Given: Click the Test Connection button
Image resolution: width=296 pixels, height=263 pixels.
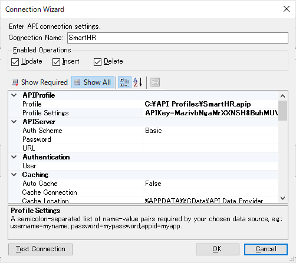Looking at the screenshot, I should coord(40,249).
